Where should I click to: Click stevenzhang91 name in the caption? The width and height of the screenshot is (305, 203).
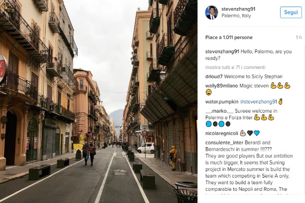click(x=222, y=51)
